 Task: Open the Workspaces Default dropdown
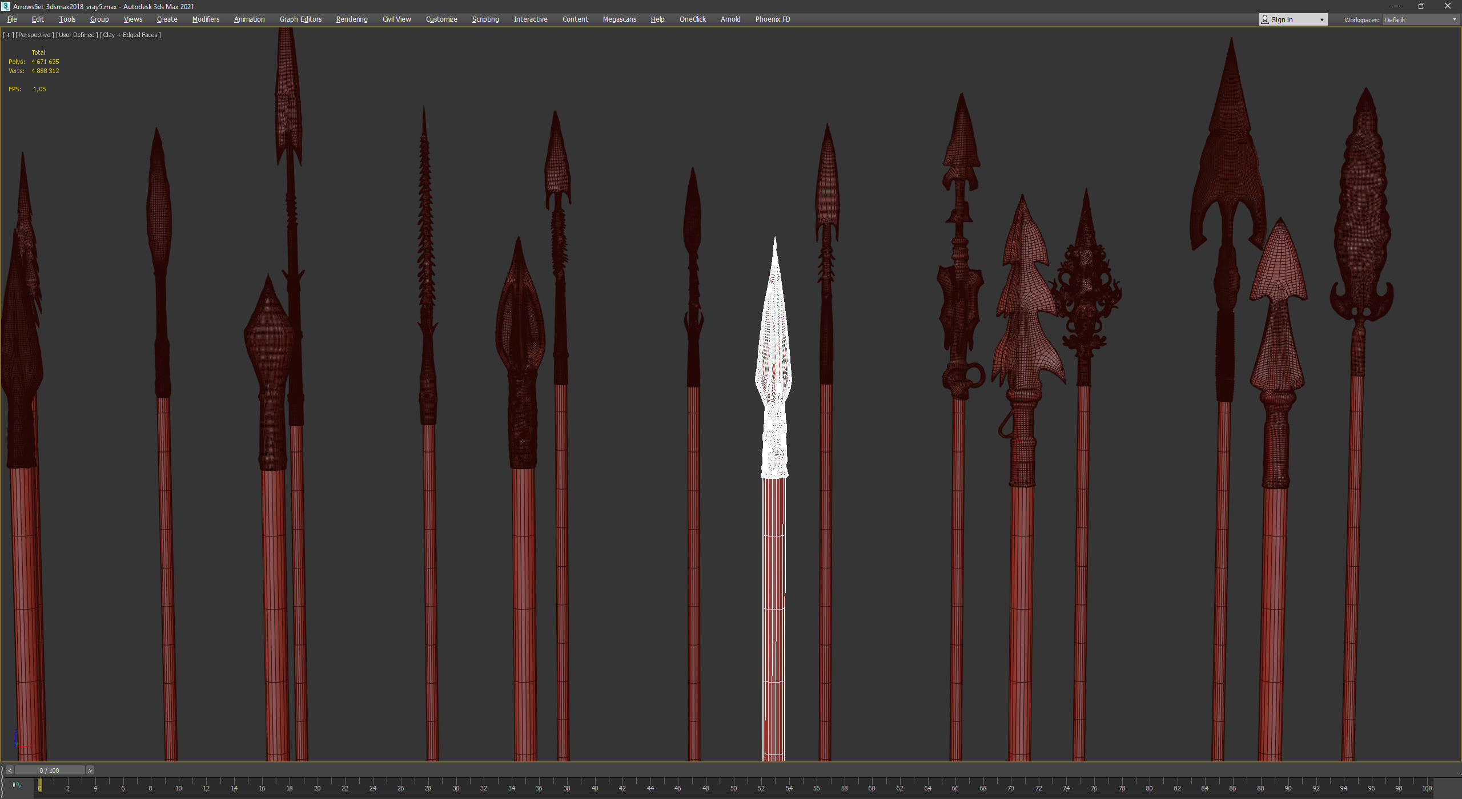[x=1420, y=20]
